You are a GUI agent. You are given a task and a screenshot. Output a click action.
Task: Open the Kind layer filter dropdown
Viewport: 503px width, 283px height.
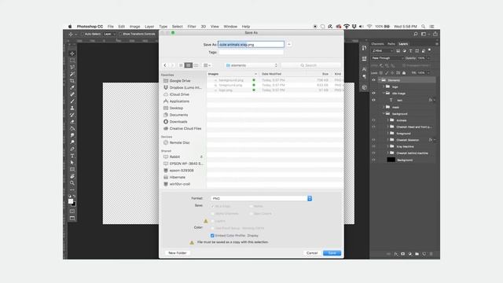pyautogui.click(x=383, y=50)
